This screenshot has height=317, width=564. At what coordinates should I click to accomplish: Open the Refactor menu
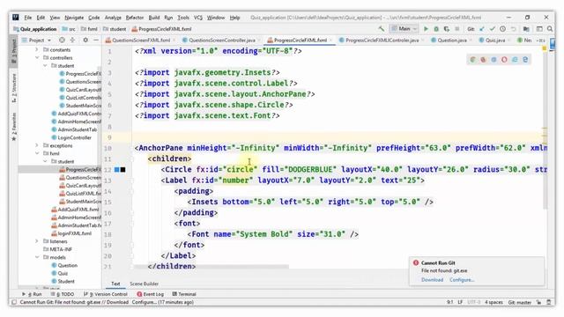pos(135,18)
